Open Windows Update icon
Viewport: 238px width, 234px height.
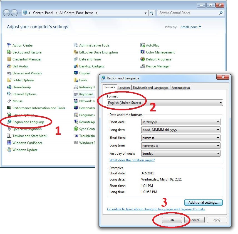(9, 150)
